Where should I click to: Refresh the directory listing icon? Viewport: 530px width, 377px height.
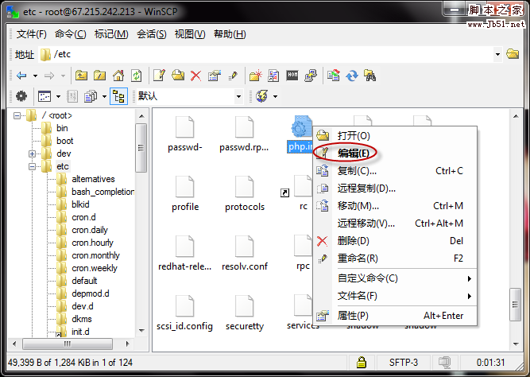point(136,76)
